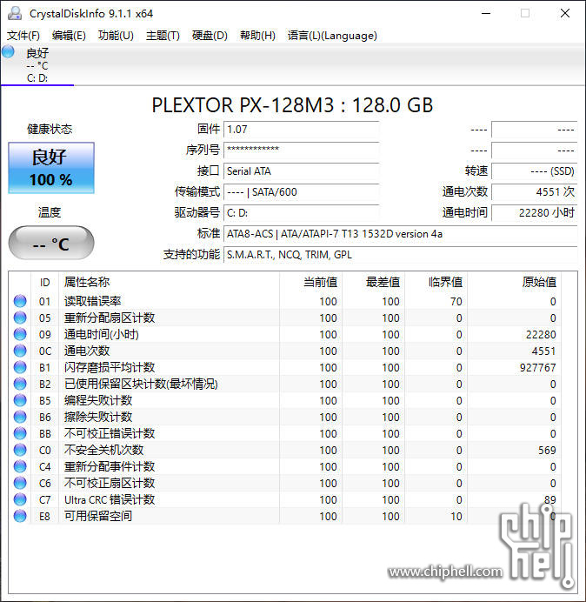Select the C: D: disk tab
586x602 pixels.
pyautogui.click(x=37, y=65)
